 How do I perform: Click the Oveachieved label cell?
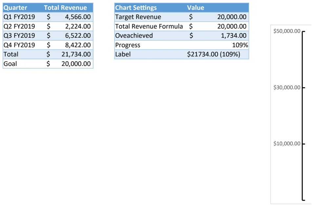(x=150, y=35)
